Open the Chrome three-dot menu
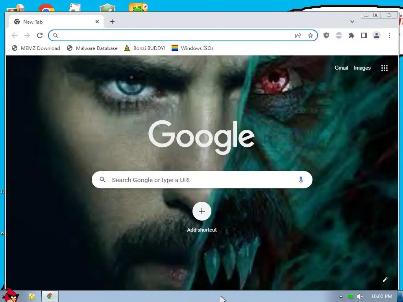Screen dimensions: 403x302 pyautogui.click(x=389, y=35)
